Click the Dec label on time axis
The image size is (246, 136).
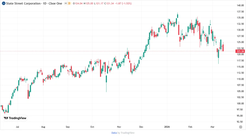tap(141, 127)
